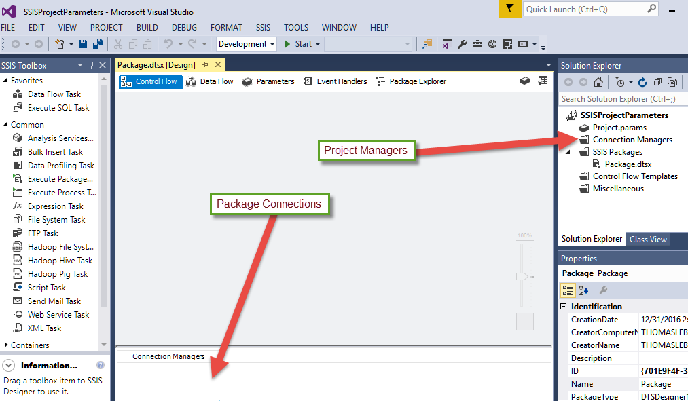
Task: Select Send Mail Task in toolbox
Action: pyautogui.click(x=54, y=301)
